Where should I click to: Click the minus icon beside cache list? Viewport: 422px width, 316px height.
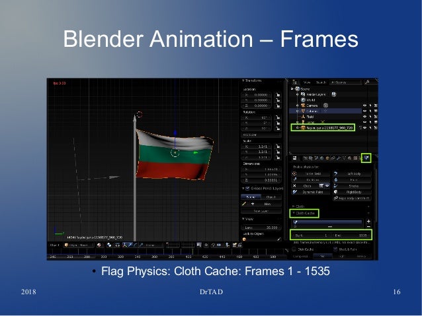368,226
